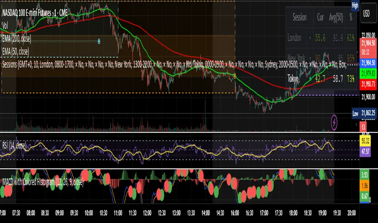Select the EMA (200, close) indicator legend

[17, 39]
